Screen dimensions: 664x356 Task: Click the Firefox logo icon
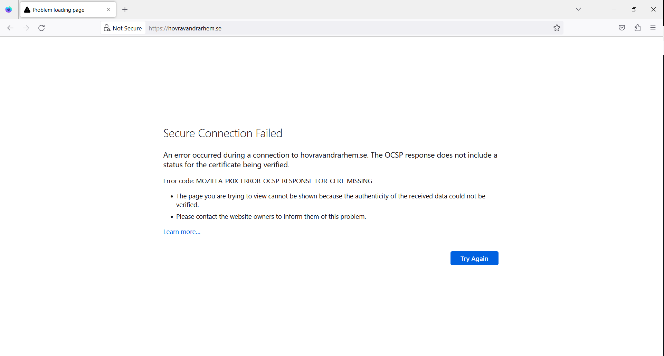[x=8, y=9]
